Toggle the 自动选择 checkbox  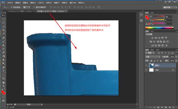[11, 7]
